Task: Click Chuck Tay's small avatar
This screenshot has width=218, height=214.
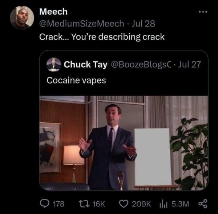Action: [x=54, y=65]
